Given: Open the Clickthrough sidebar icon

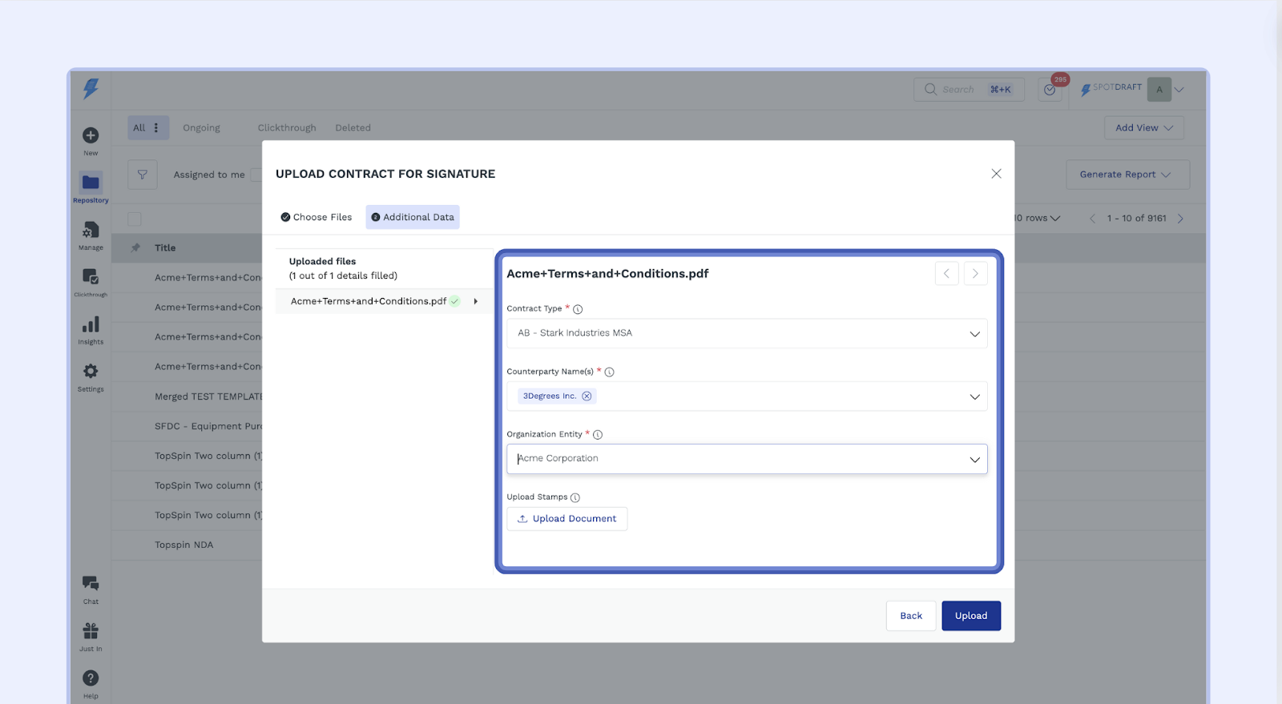Looking at the screenshot, I should tap(91, 277).
